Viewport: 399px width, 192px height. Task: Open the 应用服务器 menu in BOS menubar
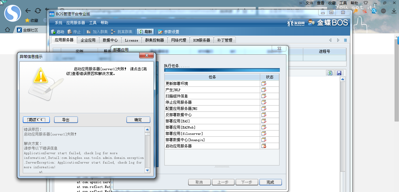75,23
